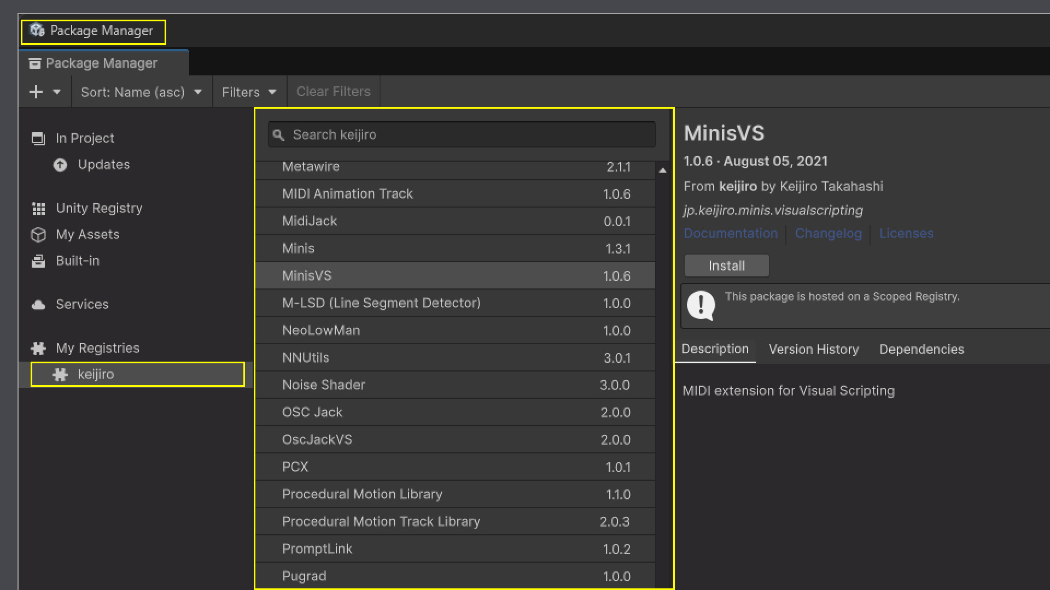Click the keijiro registry puzzle icon
1050x590 pixels.
point(60,375)
